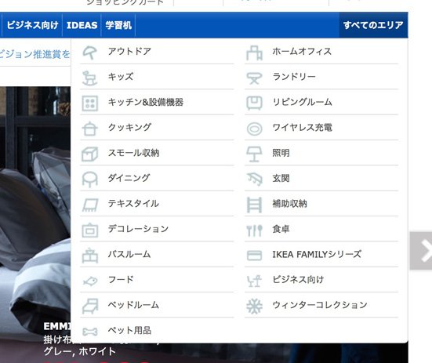
Task: Click the snowflake icon for ウィンターコレクション
Action: tap(254, 306)
